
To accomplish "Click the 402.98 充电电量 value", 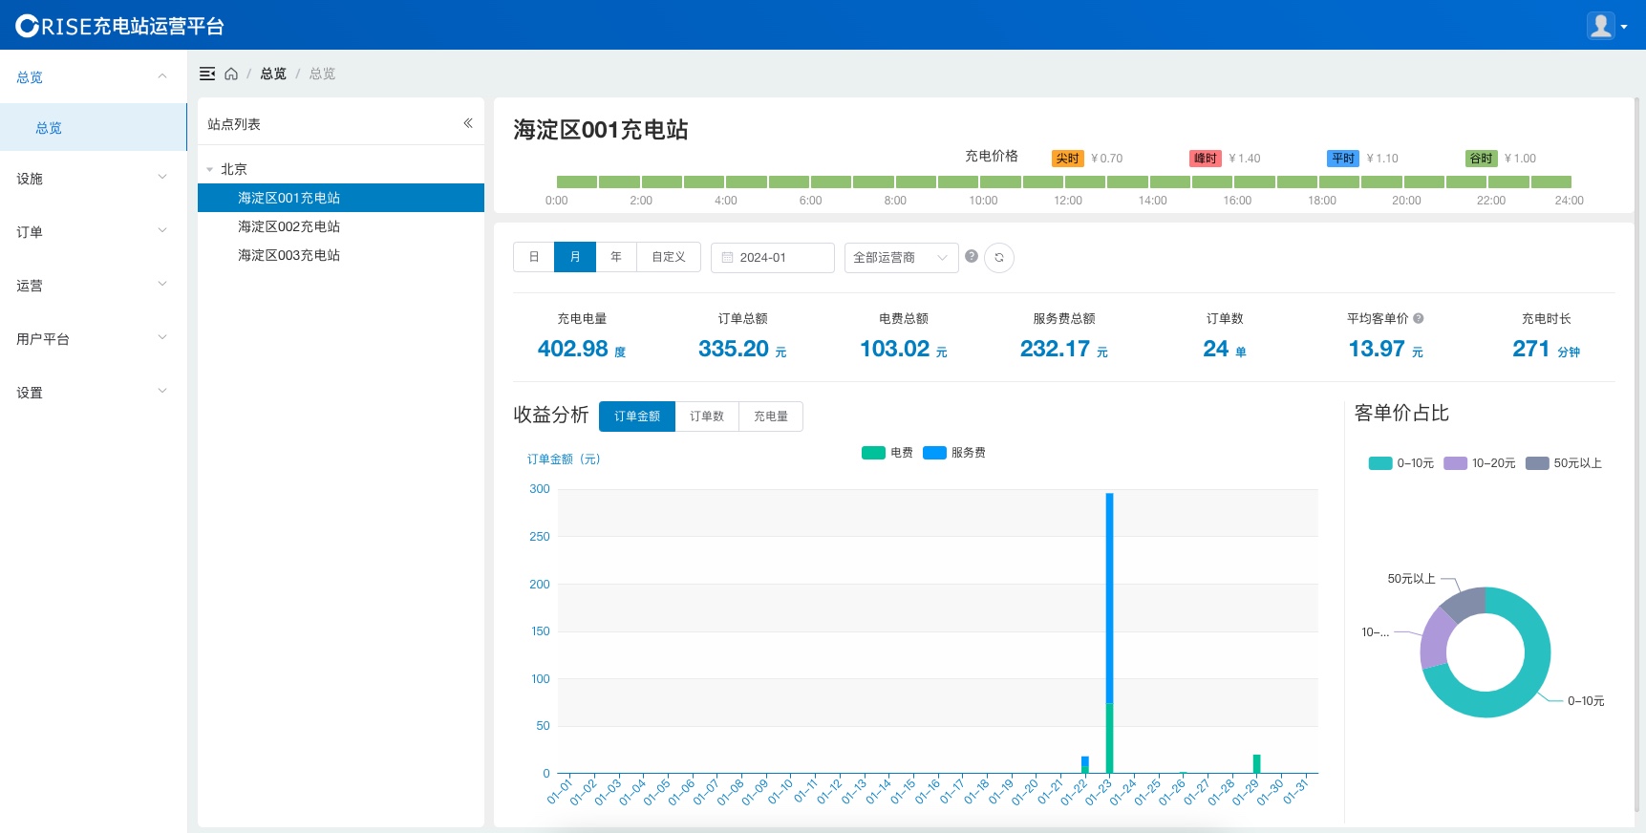I will pos(573,349).
